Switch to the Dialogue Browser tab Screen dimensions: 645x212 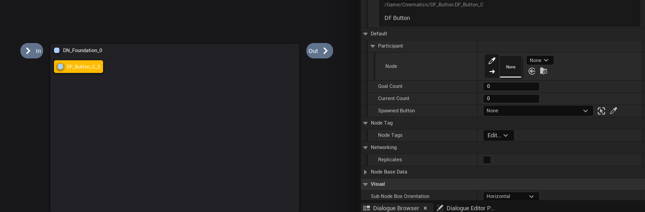395,208
